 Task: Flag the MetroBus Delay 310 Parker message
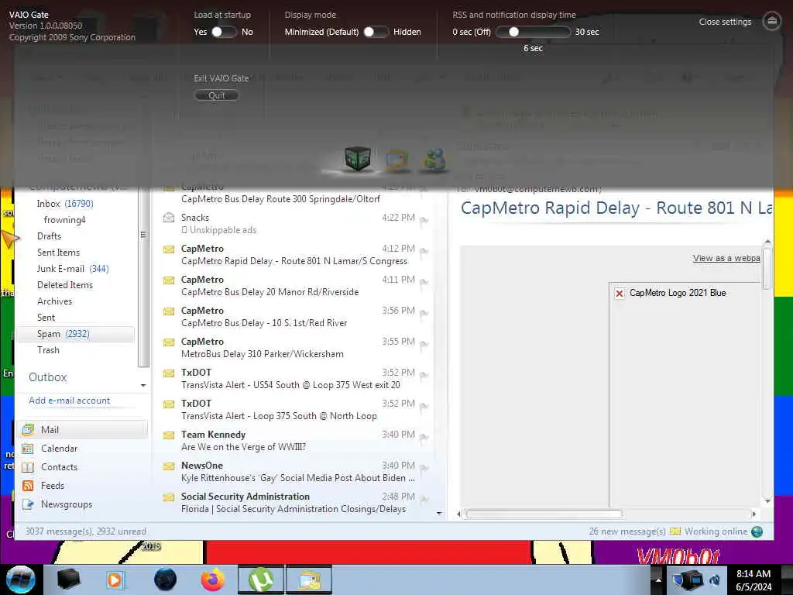424,345
